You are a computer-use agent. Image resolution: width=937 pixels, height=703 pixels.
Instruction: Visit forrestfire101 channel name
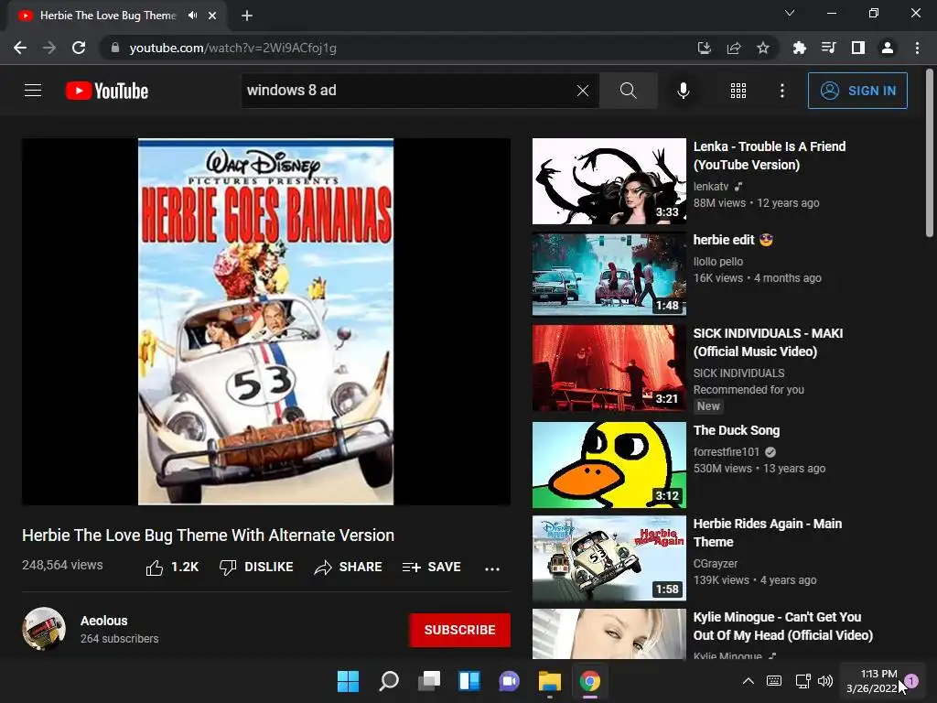[x=726, y=452]
